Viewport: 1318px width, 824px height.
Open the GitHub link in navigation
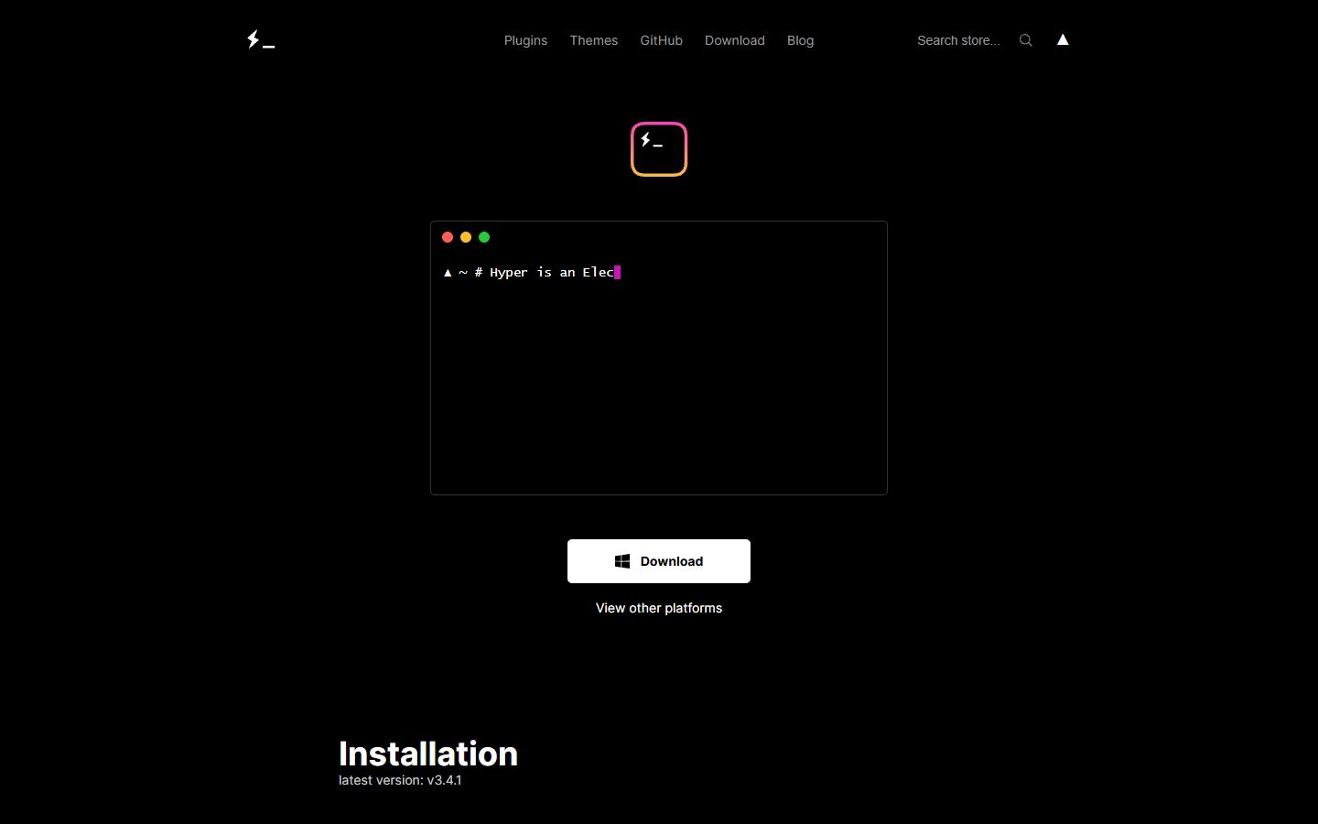point(661,40)
